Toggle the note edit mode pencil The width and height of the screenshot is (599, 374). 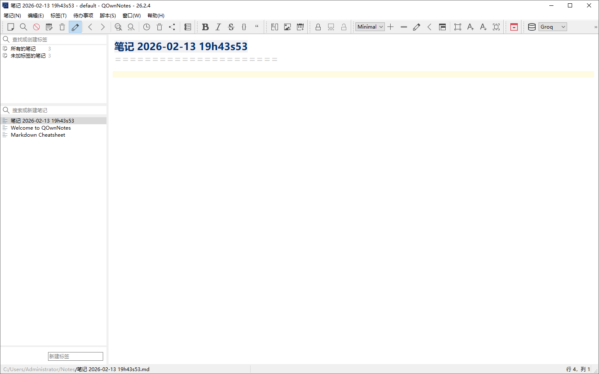tap(75, 27)
